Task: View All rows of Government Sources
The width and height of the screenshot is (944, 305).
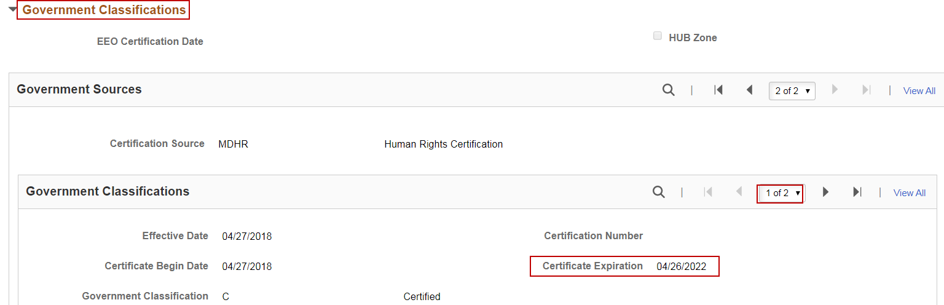Action: coord(919,91)
